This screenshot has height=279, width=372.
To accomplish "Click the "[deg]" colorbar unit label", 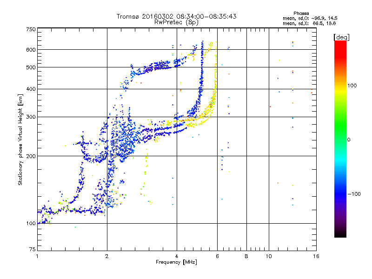I will point(341,37).
